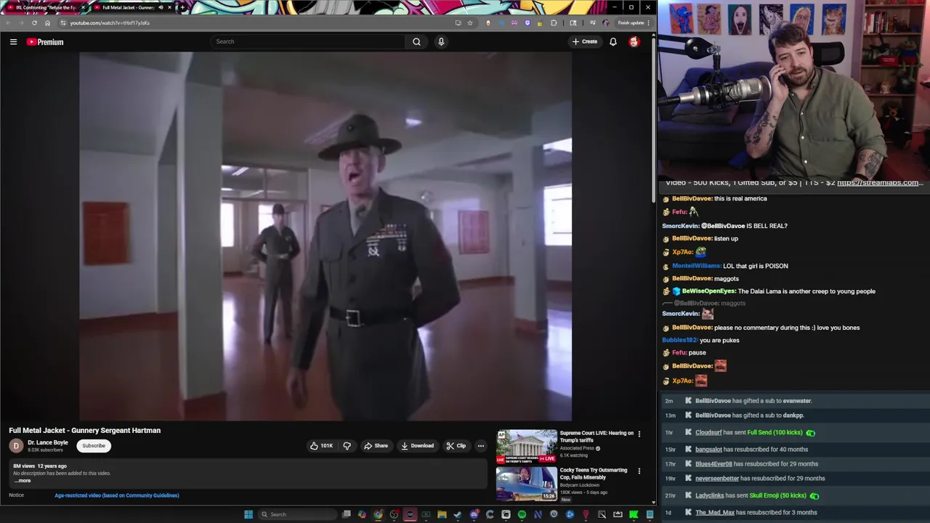
Task: Open Windows Start menu
Action: pos(248,514)
